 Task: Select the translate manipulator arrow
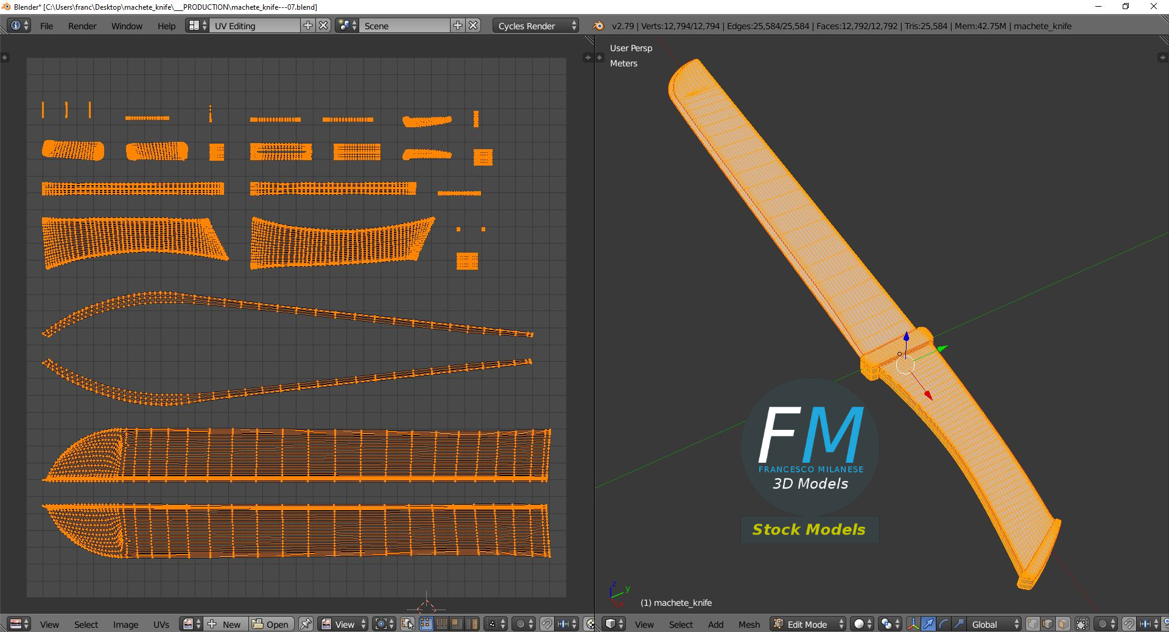929,624
